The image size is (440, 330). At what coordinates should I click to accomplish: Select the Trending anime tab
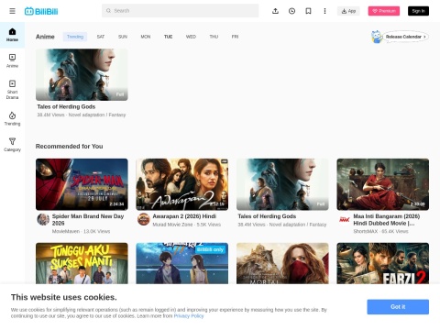click(x=75, y=37)
